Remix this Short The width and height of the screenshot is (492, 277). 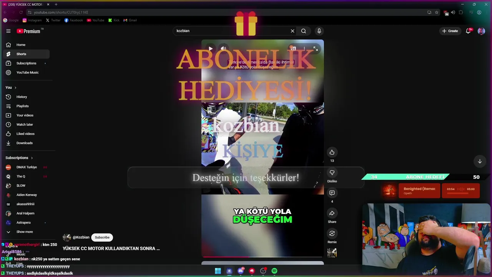332,234
